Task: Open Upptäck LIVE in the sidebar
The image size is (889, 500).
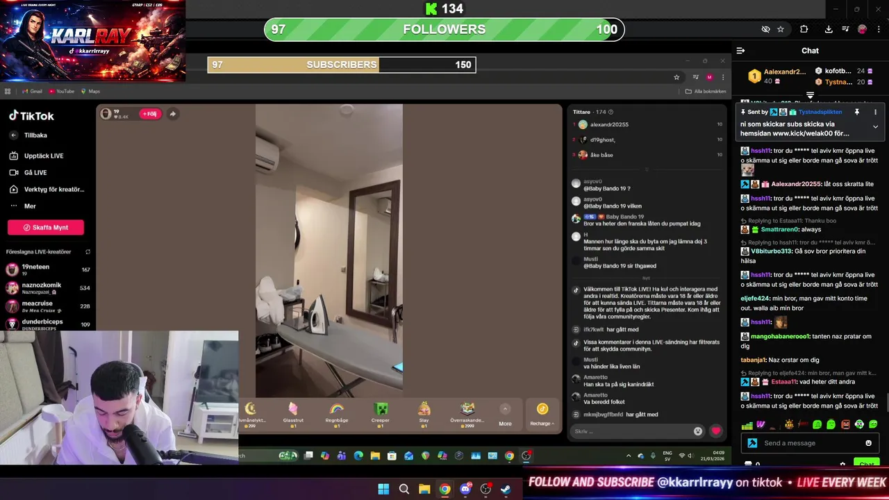Action: 36,156
